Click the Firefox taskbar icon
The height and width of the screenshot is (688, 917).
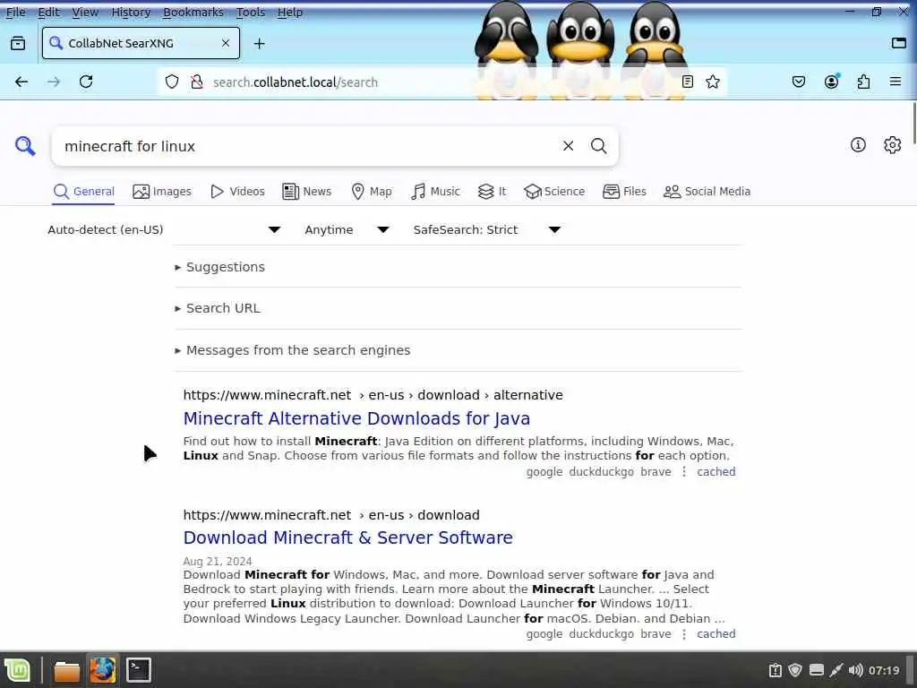click(x=102, y=670)
